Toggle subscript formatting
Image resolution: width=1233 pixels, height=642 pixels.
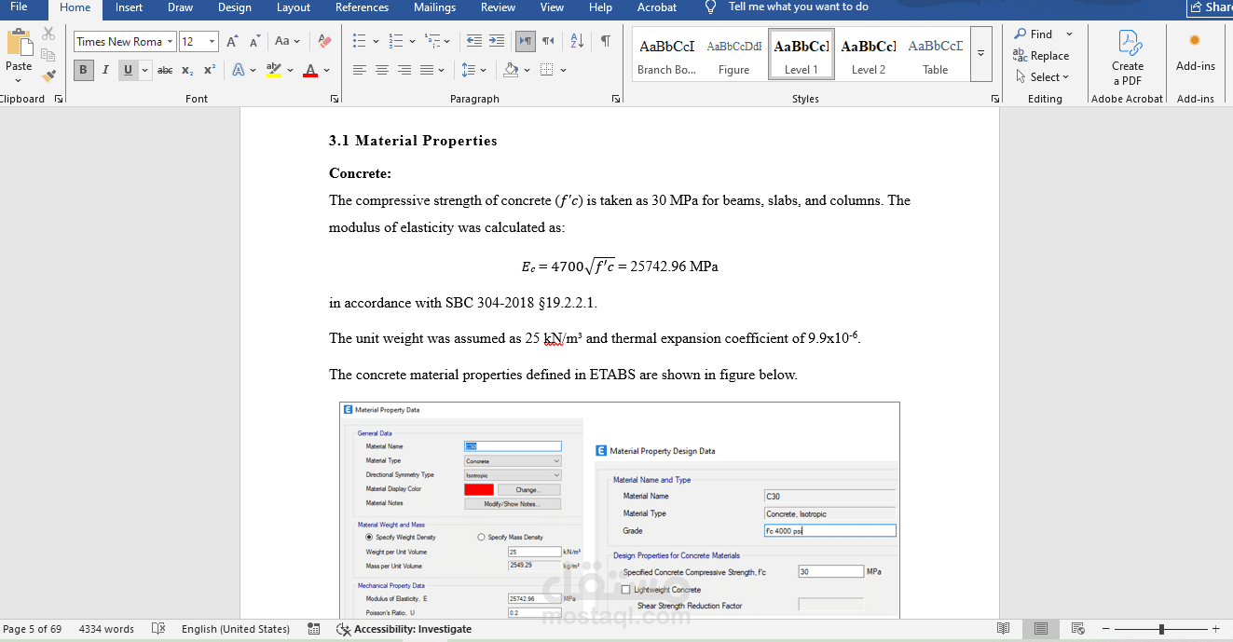click(x=187, y=70)
